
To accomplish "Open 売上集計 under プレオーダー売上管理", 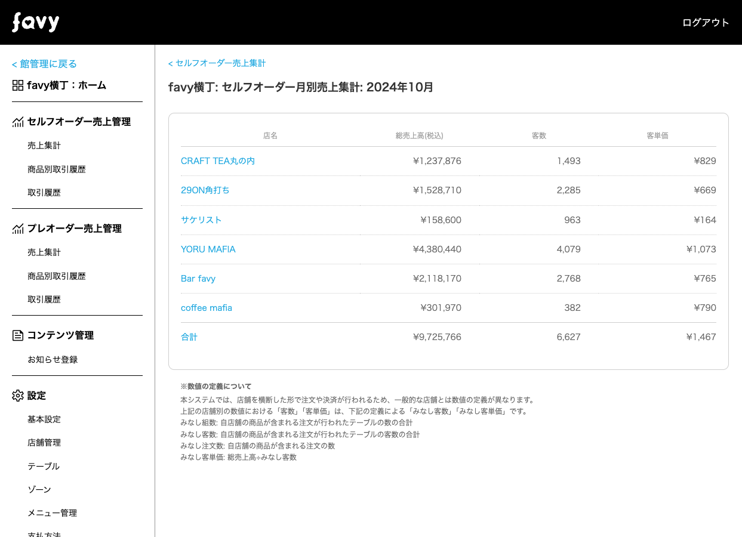I will tap(44, 252).
